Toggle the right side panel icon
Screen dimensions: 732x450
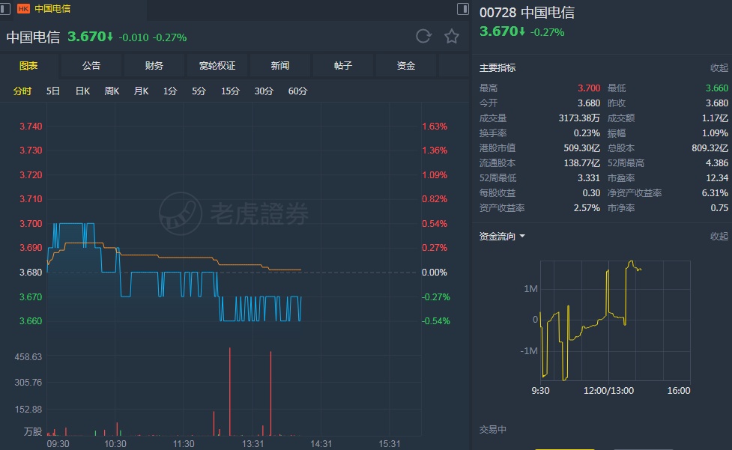pos(462,9)
